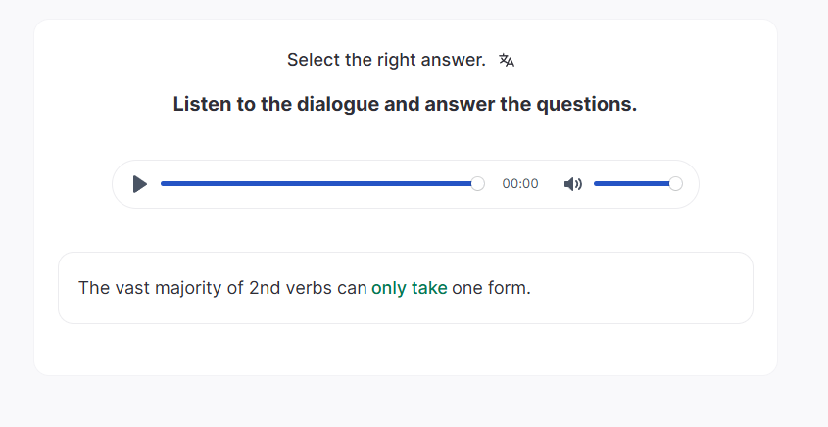
Task: Click the translate icon beside the instruction
Action: [x=507, y=61]
